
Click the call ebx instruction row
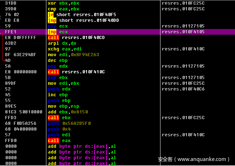58,118
